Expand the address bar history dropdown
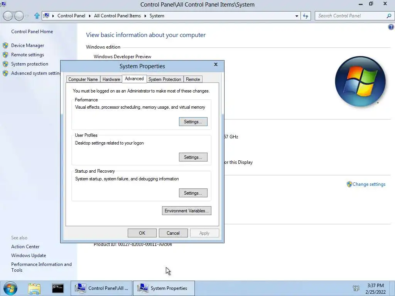The height and width of the screenshot is (296, 395). [x=297, y=16]
